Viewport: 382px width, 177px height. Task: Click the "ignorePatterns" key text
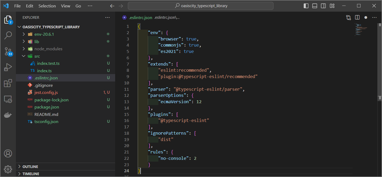(168, 133)
